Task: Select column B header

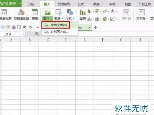Action: 30,40
